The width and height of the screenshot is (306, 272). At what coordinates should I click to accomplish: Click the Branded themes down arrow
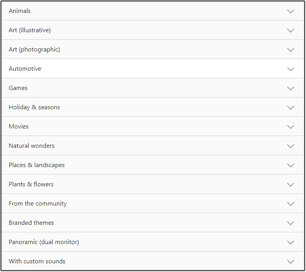290,223
